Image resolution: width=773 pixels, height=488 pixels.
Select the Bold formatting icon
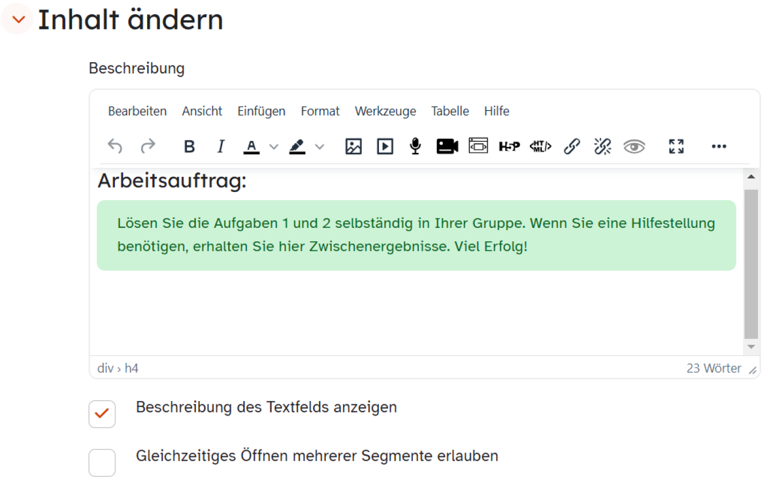[x=189, y=146]
